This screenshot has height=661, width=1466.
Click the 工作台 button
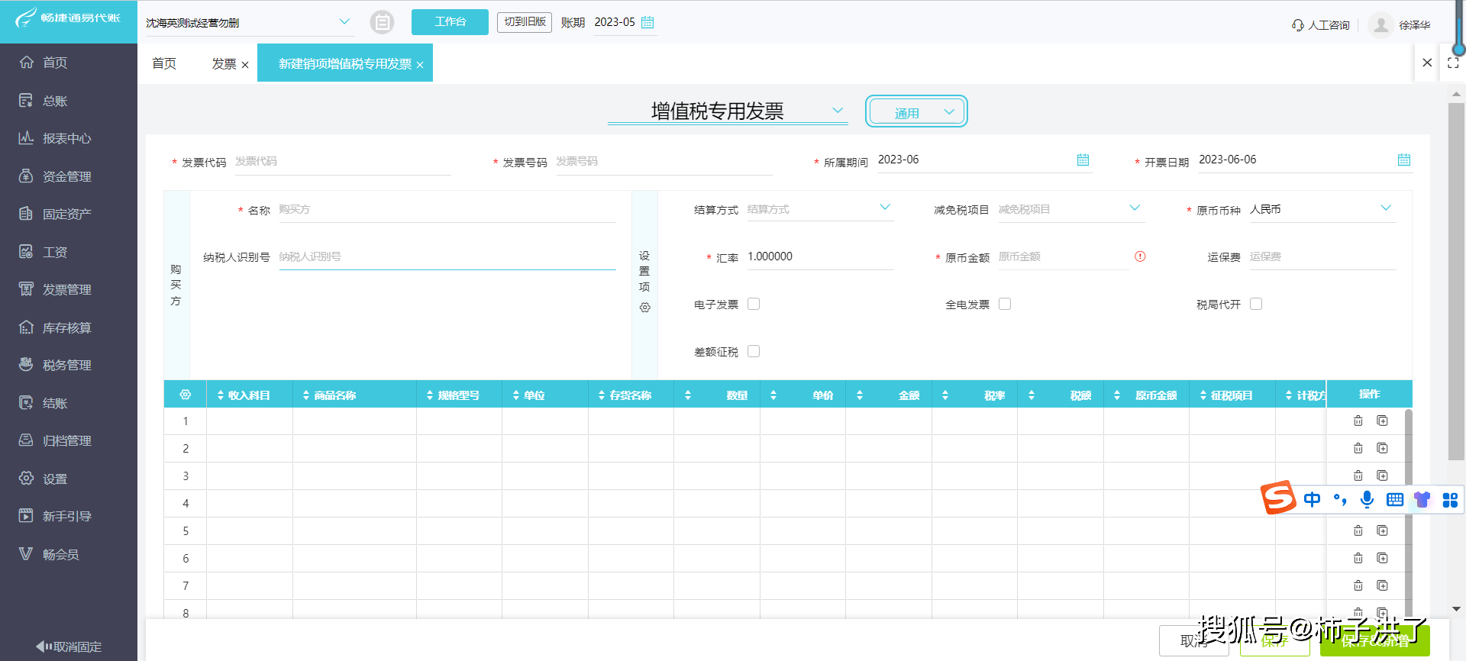click(450, 22)
